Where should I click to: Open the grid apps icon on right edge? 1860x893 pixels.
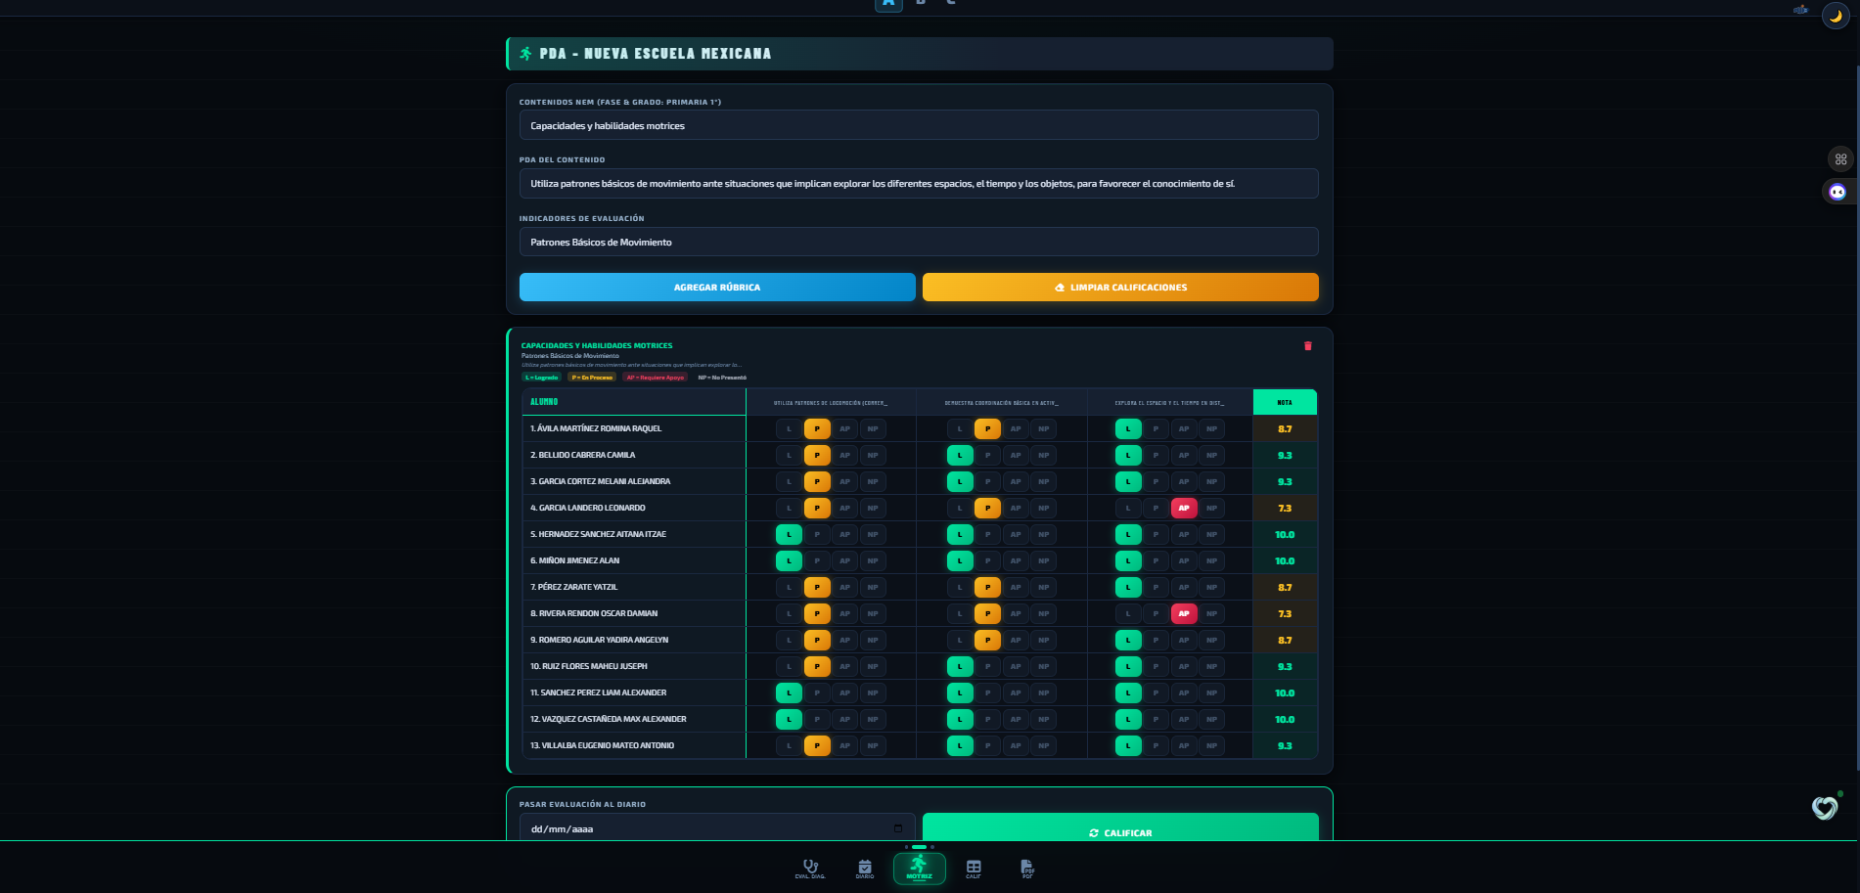(1840, 159)
